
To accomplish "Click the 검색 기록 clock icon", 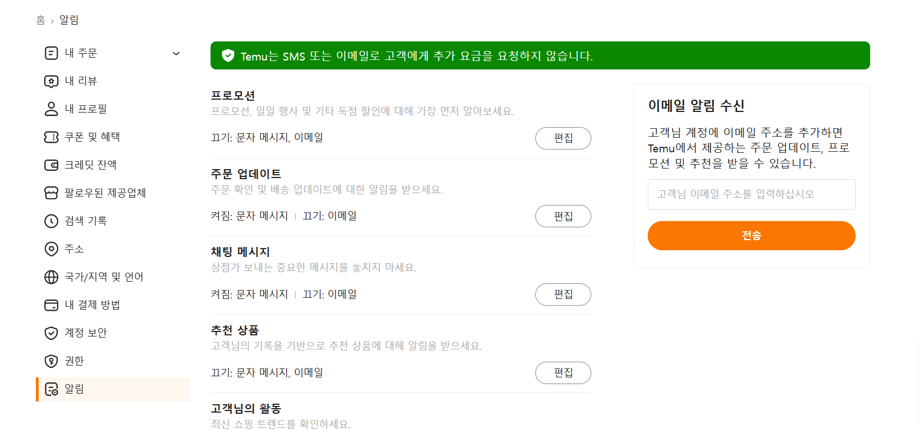I will (51, 221).
